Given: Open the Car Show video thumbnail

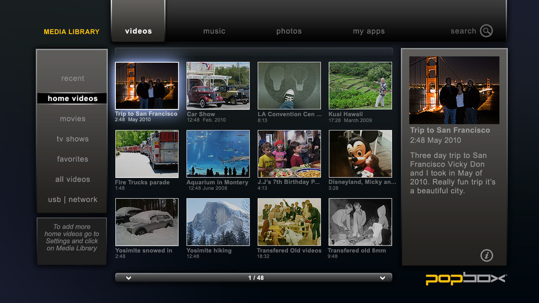Looking at the screenshot, I should click(218, 86).
